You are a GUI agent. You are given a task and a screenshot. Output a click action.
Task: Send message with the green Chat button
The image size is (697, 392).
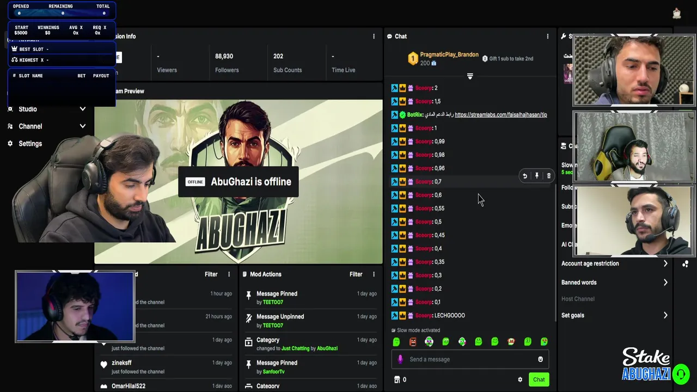pos(539,379)
